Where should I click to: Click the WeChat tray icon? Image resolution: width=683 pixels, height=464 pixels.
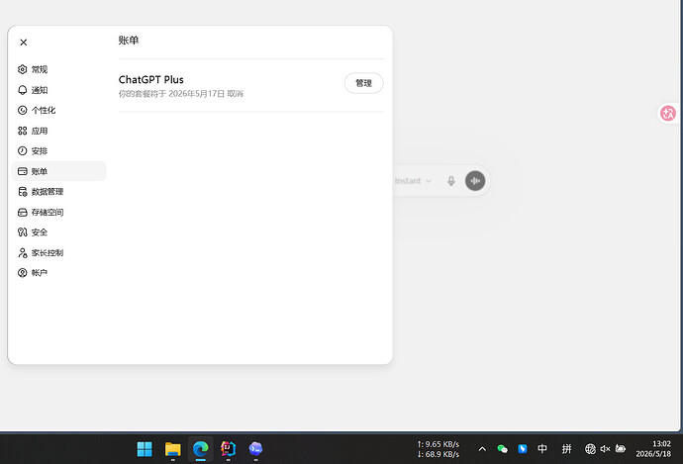[x=502, y=449]
